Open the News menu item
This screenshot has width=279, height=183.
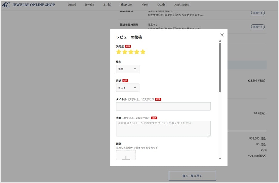(x=145, y=5)
